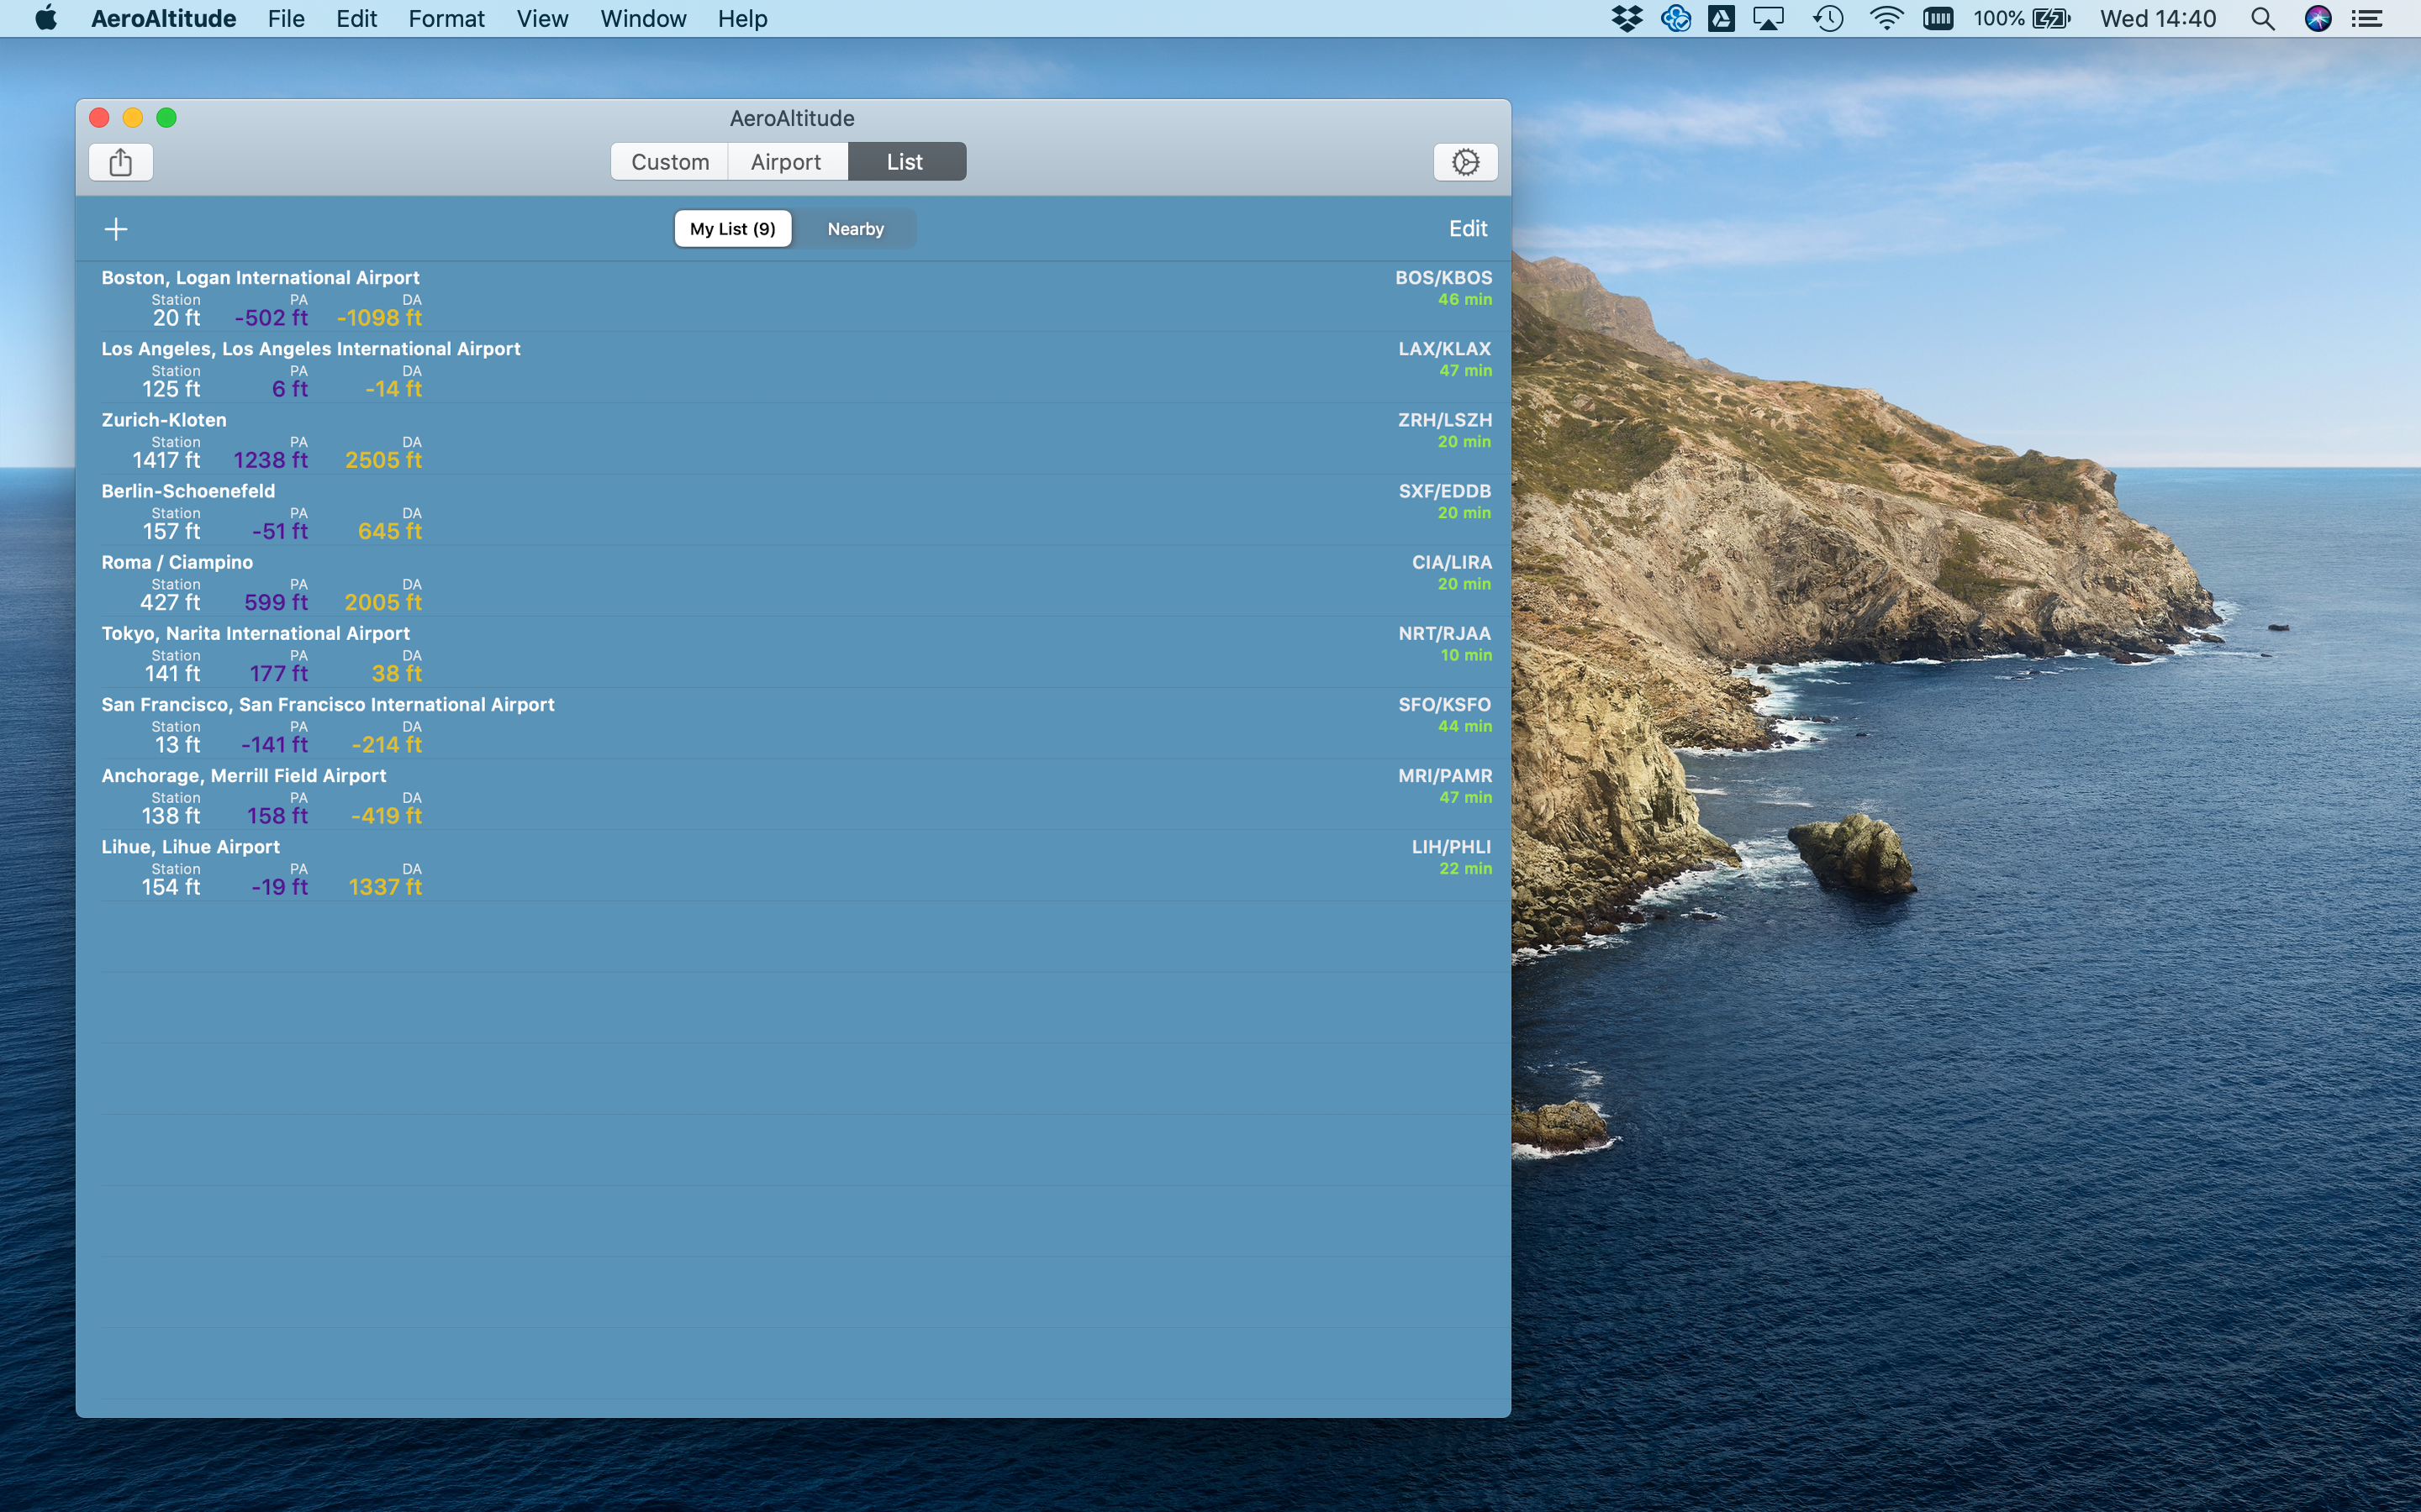This screenshot has width=2421, height=1512.
Task: Click Edit to modify the list
Action: [x=1468, y=229]
